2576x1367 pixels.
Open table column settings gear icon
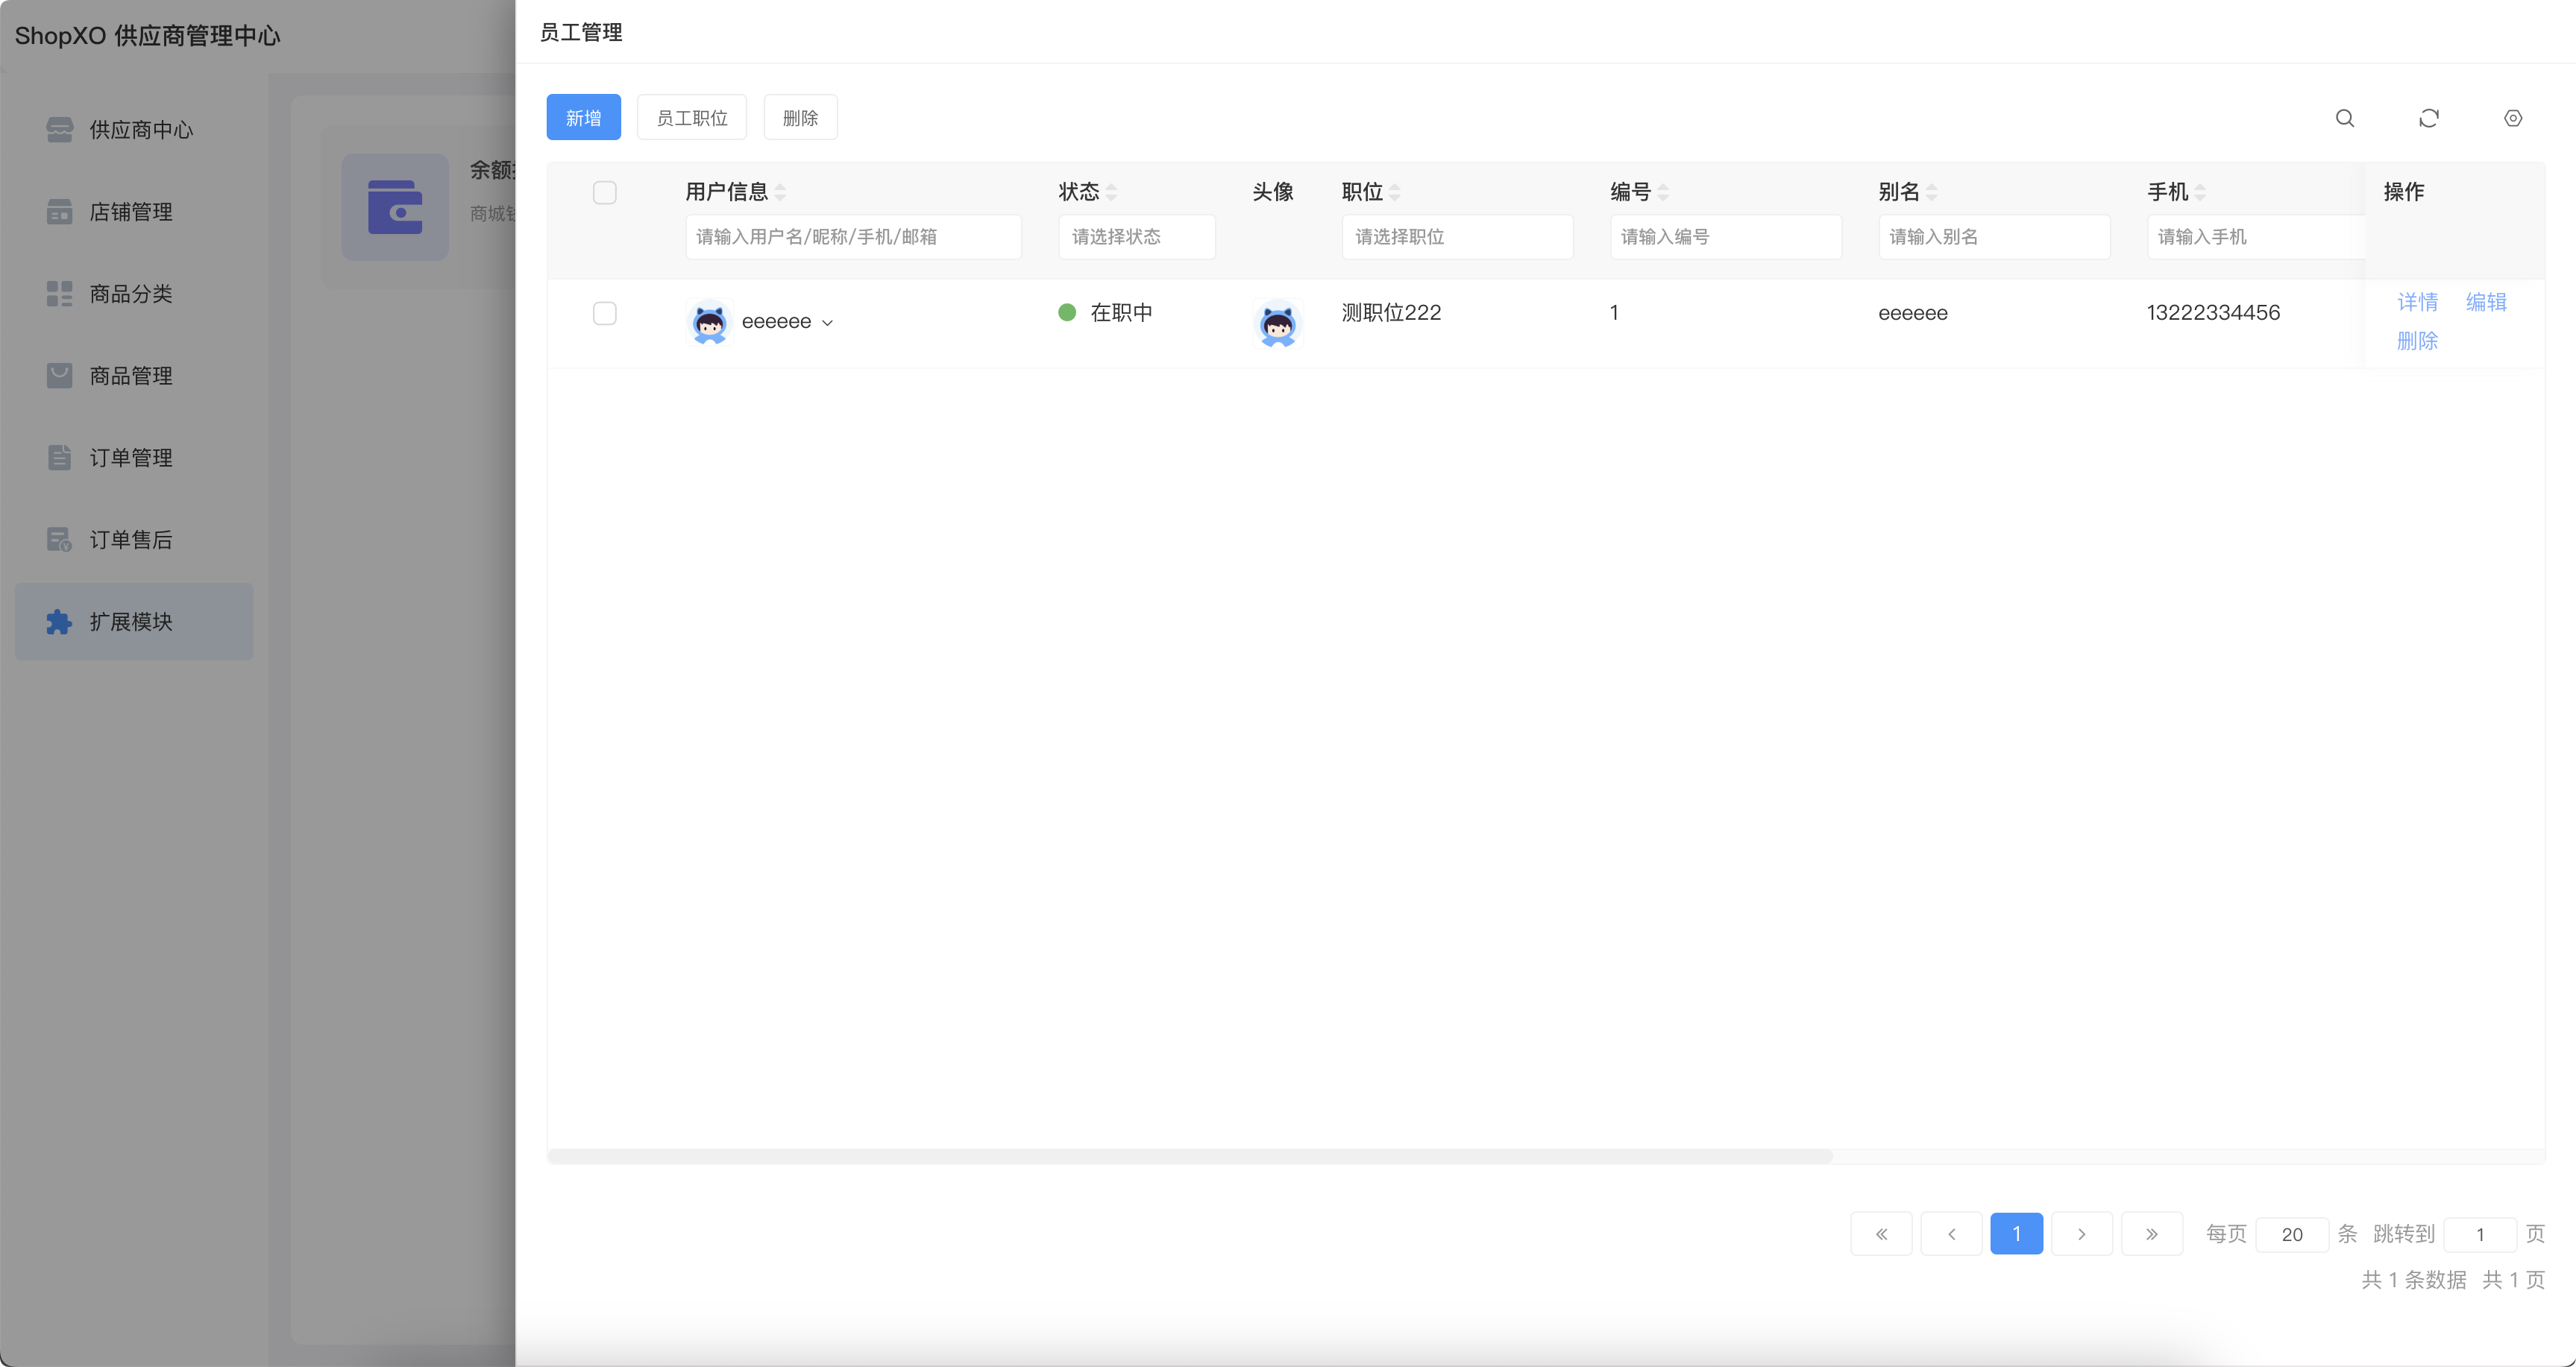pos(2512,118)
